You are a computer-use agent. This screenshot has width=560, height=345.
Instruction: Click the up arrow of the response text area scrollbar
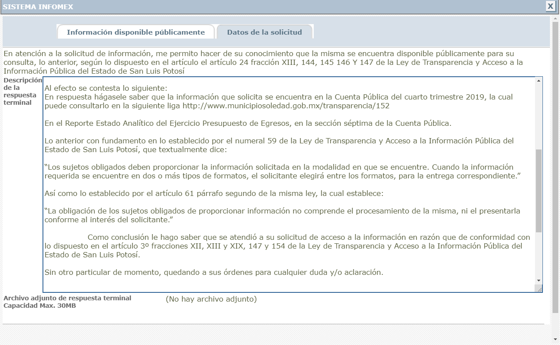539,81
